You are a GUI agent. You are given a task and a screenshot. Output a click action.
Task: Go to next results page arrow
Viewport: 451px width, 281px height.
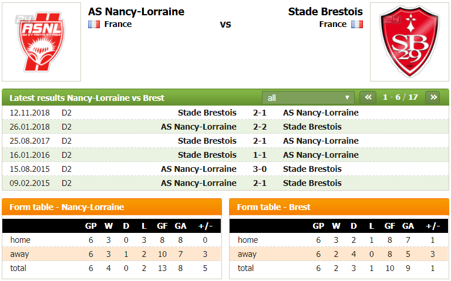pyautogui.click(x=433, y=97)
